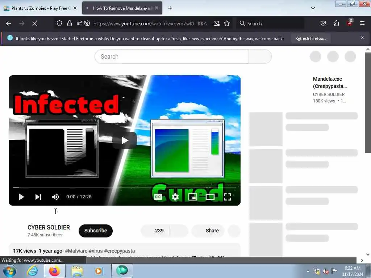Focus the YouTube search box
This screenshot has height=278, width=371.
172,56
